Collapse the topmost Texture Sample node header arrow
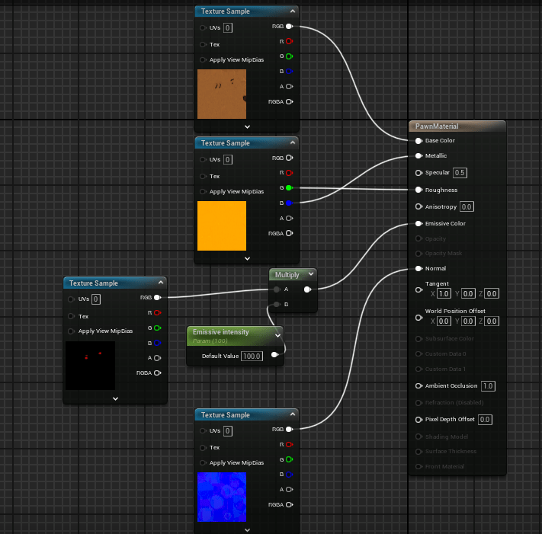 293,11
